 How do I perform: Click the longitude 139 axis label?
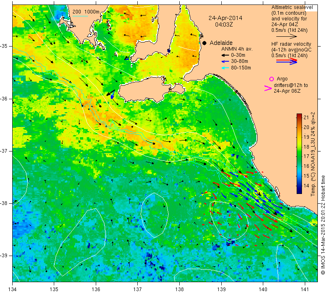point(221,289)
